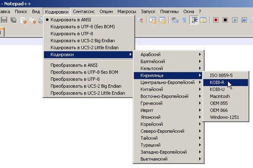Expand the Кельтский encoding submenu

pyautogui.click(x=168, y=69)
